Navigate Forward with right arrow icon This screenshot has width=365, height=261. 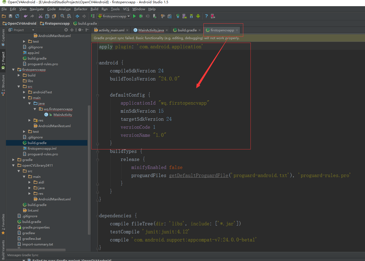click(x=84, y=16)
